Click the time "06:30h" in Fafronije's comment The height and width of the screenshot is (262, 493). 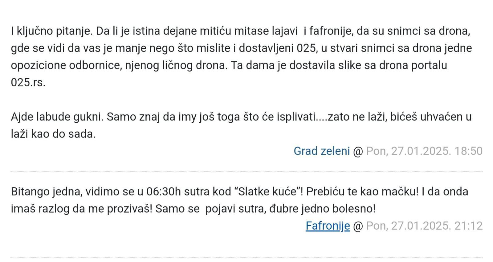(x=164, y=192)
